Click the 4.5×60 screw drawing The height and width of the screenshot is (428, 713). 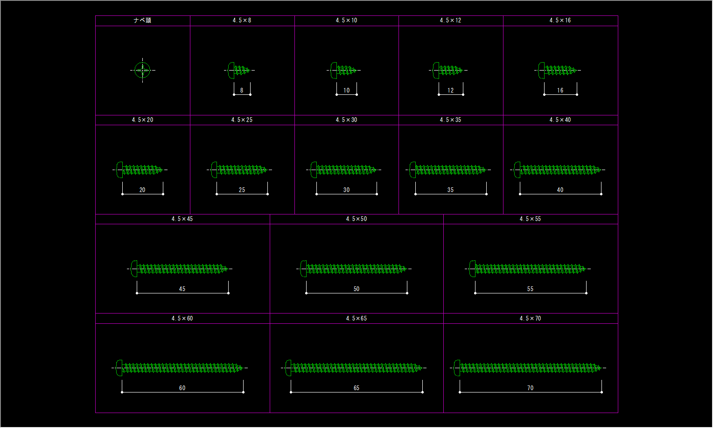(x=180, y=368)
